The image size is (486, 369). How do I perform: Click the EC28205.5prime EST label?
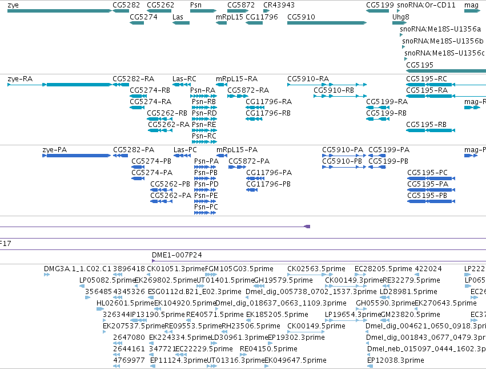pyautogui.click(x=383, y=269)
